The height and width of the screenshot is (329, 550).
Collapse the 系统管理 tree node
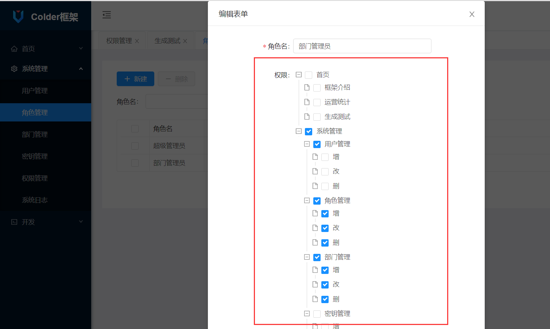pyautogui.click(x=299, y=131)
